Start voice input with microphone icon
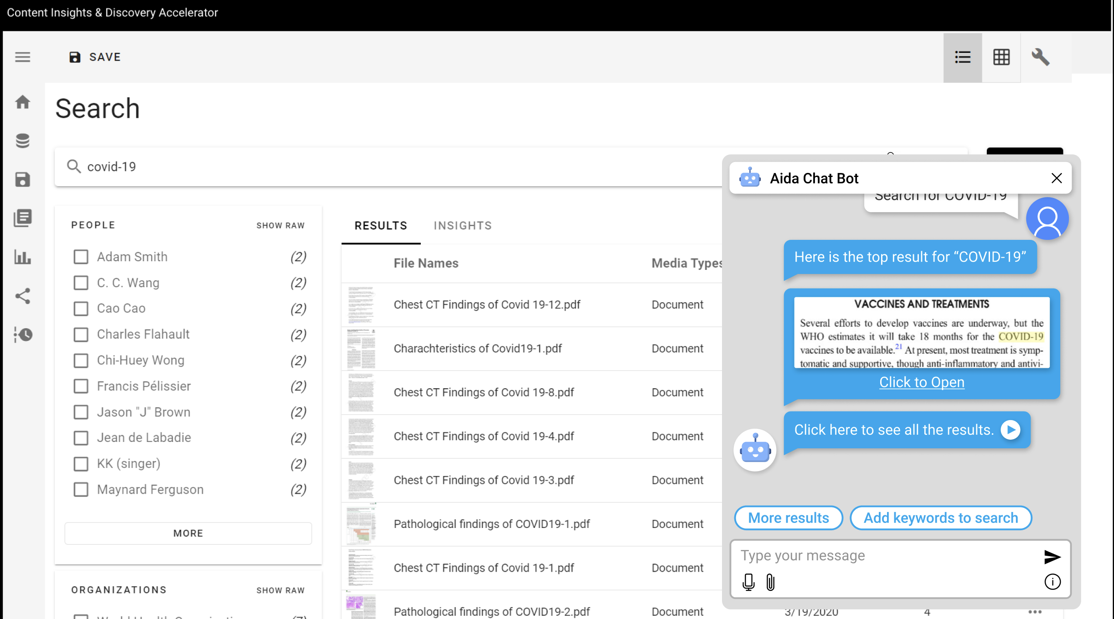This screenshot has width=1114, height=619. (748, 582)
